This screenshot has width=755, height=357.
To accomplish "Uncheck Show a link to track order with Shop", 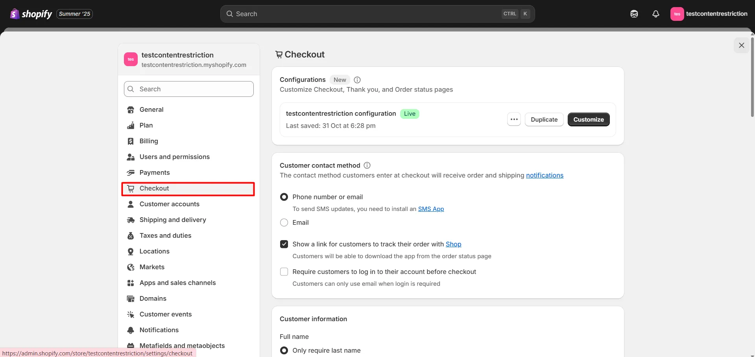I will pyautogui.click(x=284, y=244).
